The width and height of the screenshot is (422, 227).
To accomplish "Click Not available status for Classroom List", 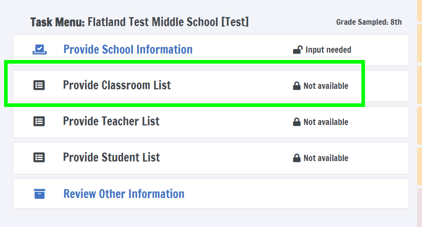I will click(x=326, y=86).
